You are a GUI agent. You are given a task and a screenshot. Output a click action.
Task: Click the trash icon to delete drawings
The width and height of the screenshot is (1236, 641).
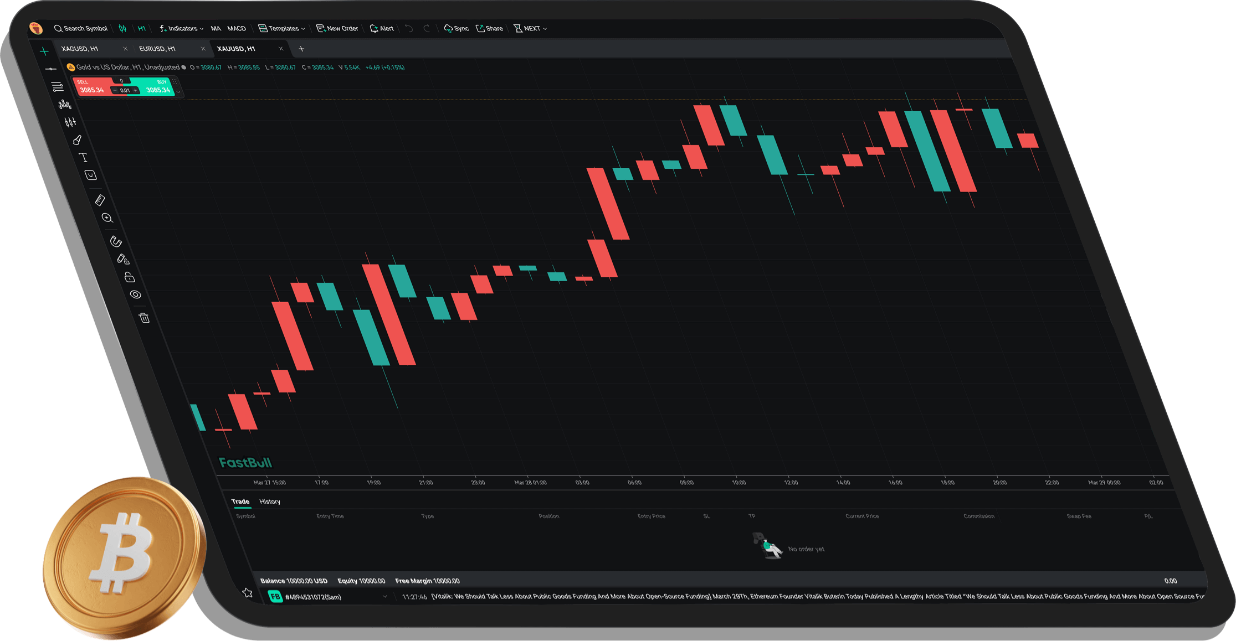coord(144,318)
